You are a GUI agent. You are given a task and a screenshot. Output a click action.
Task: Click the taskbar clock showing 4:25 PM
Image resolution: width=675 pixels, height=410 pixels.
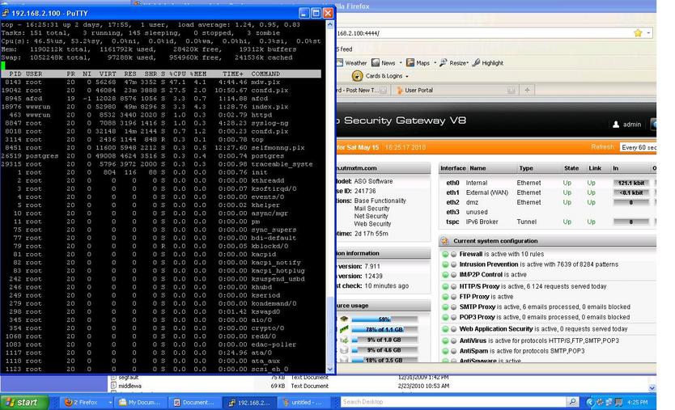[x=638, y=402]
